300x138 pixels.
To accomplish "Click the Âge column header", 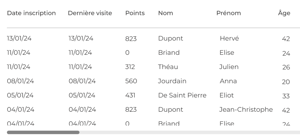I will click(284, 13).
